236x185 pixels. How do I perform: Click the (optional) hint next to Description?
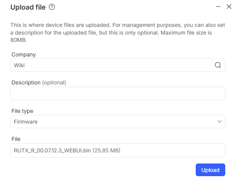[54, 83]
